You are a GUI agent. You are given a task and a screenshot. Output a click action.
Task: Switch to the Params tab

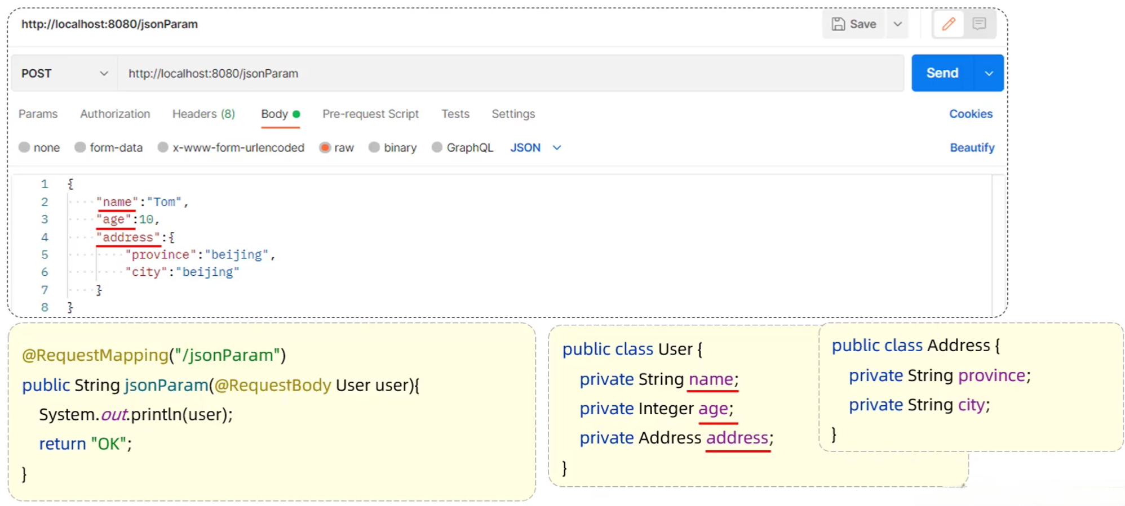(38, 114)
